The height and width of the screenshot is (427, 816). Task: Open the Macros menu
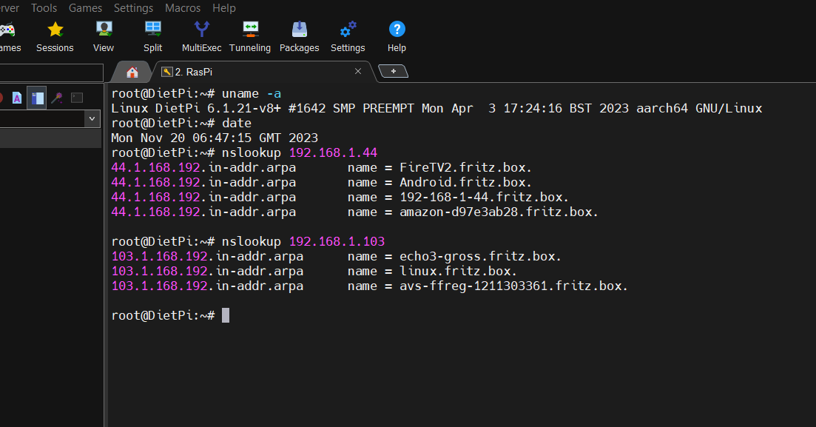pyautogui.click(x=183, y=8)
